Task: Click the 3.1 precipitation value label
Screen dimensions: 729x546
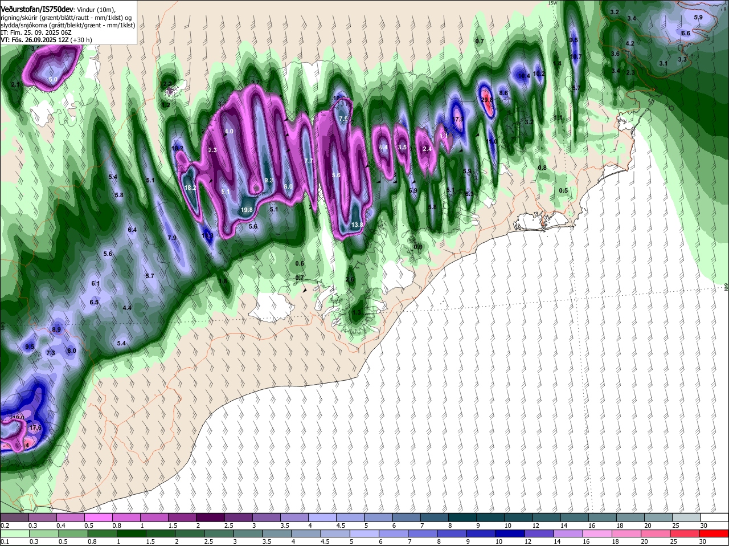Action: click(663, 63)
